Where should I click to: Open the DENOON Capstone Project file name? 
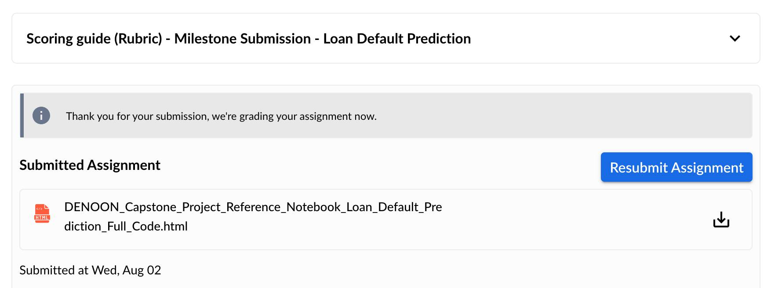point(253,216)
